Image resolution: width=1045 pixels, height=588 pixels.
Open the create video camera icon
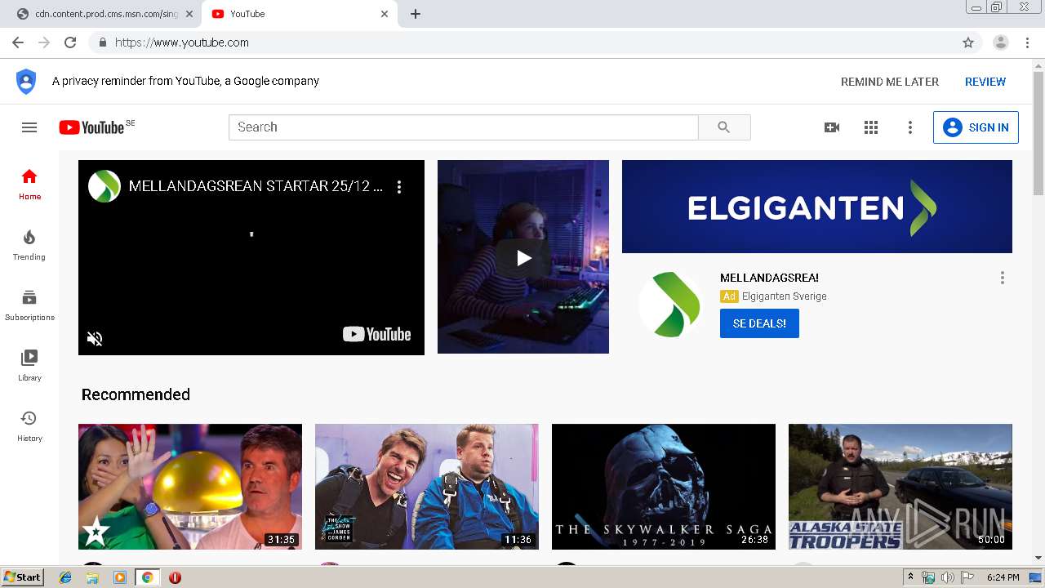[x=832, y=127]
